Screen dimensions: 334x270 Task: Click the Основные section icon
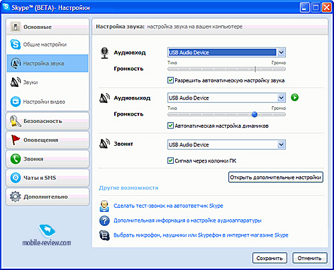(15, 27)
